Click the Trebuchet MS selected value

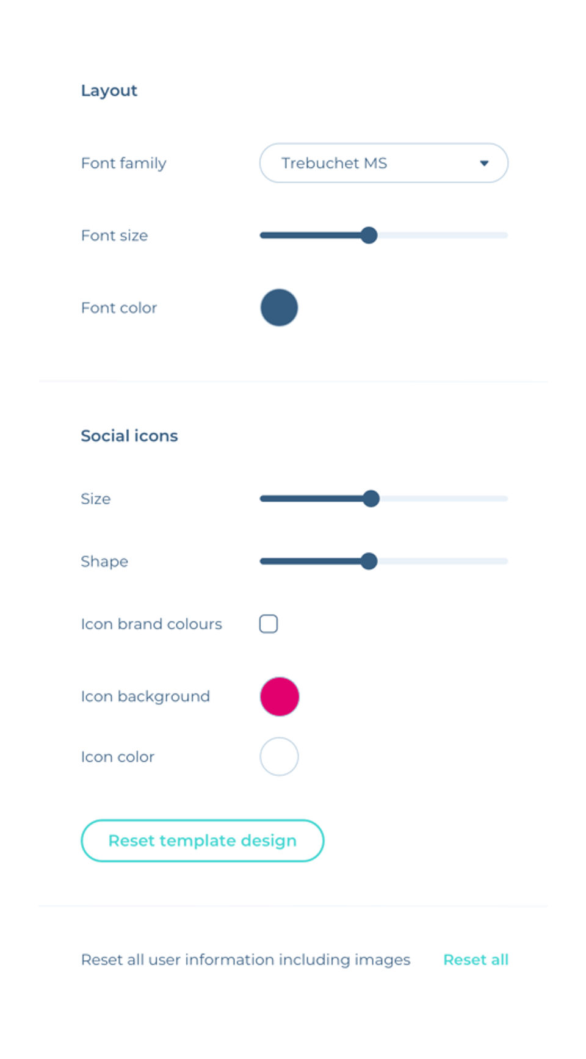pos(334,163)
